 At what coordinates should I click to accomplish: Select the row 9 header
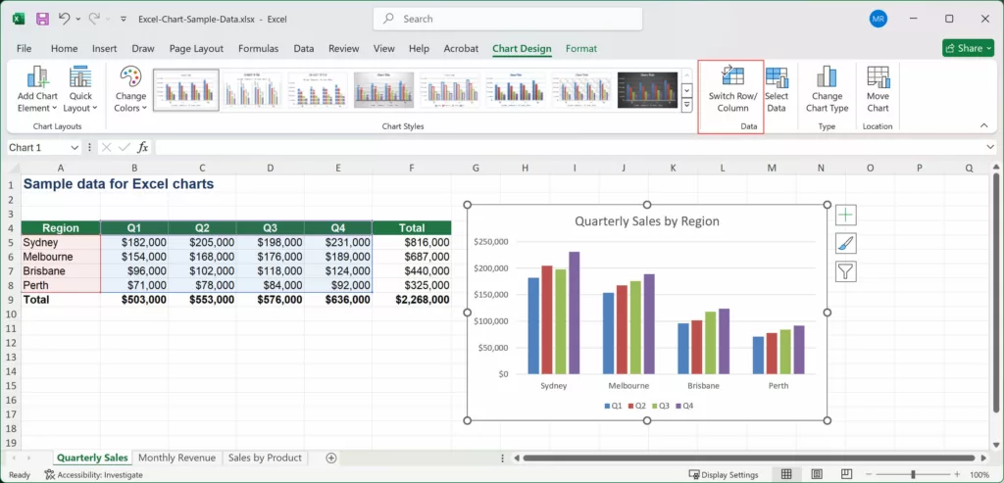tap(10, 300)
